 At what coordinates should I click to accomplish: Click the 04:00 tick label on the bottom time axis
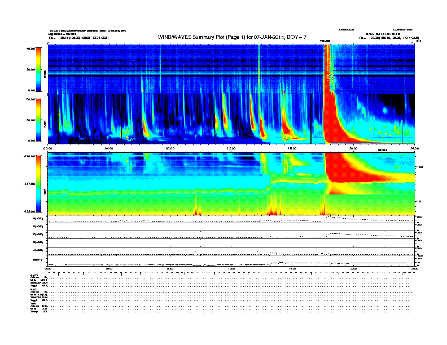[x=109, y=268]
